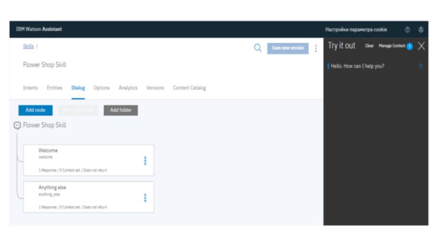The height and width of the screenshot is (246, 438).
Task: Switch to the Intents tab
Action: point(30,88)
